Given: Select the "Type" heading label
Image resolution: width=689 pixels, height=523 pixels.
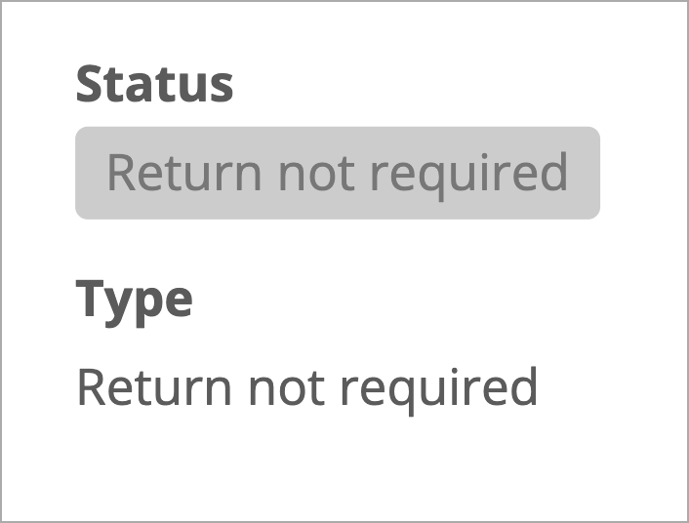Looking at the screenshot, I should 135,303.
